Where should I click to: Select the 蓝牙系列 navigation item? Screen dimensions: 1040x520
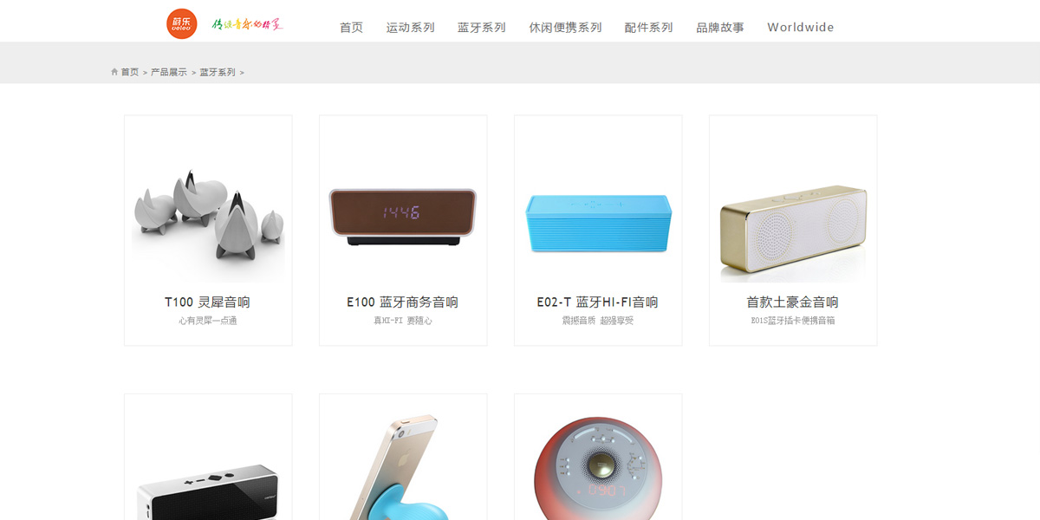482,27
